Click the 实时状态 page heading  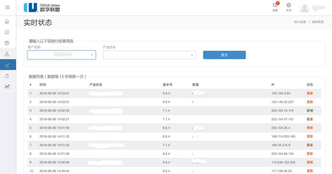pos(38,23)
